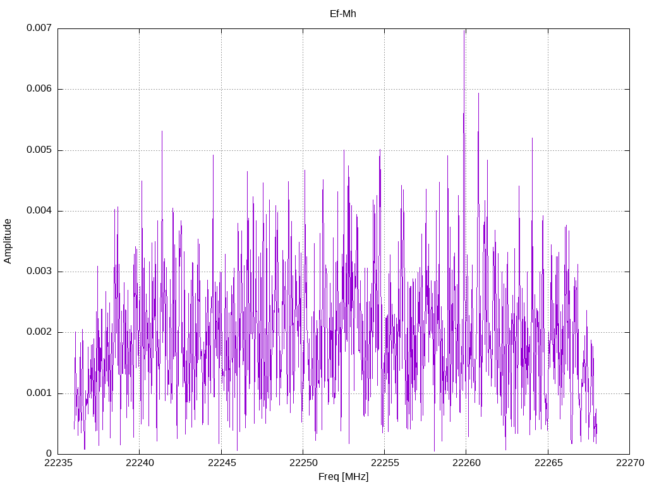Select the 0.007 y-axis tick label
Viewport: 647px width, 485px height.
tap(39, 28)
